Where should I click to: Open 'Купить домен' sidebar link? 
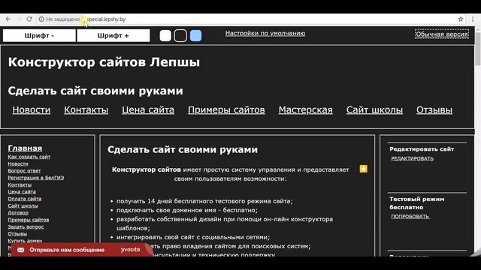coord(25,241)
